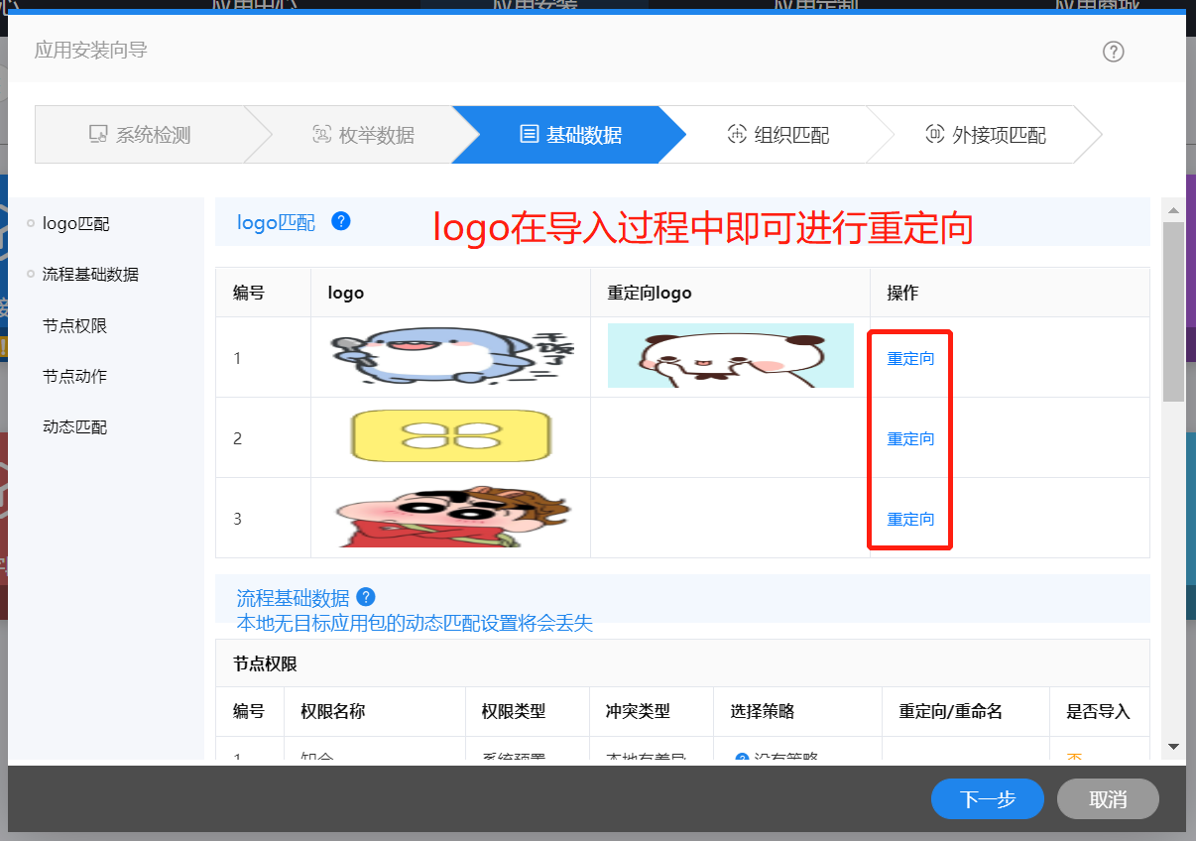Viewport: 1196px width, 841px height.
Task: Click the cartoon boy logo thumbnail in row 3
Action: click(452, 517)
